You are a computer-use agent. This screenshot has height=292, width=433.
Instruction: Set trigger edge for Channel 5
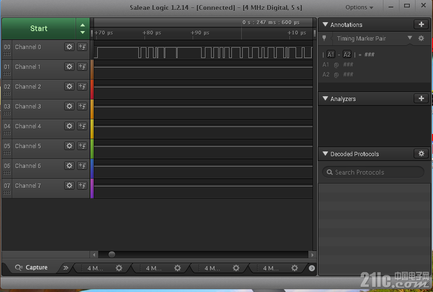82,146
